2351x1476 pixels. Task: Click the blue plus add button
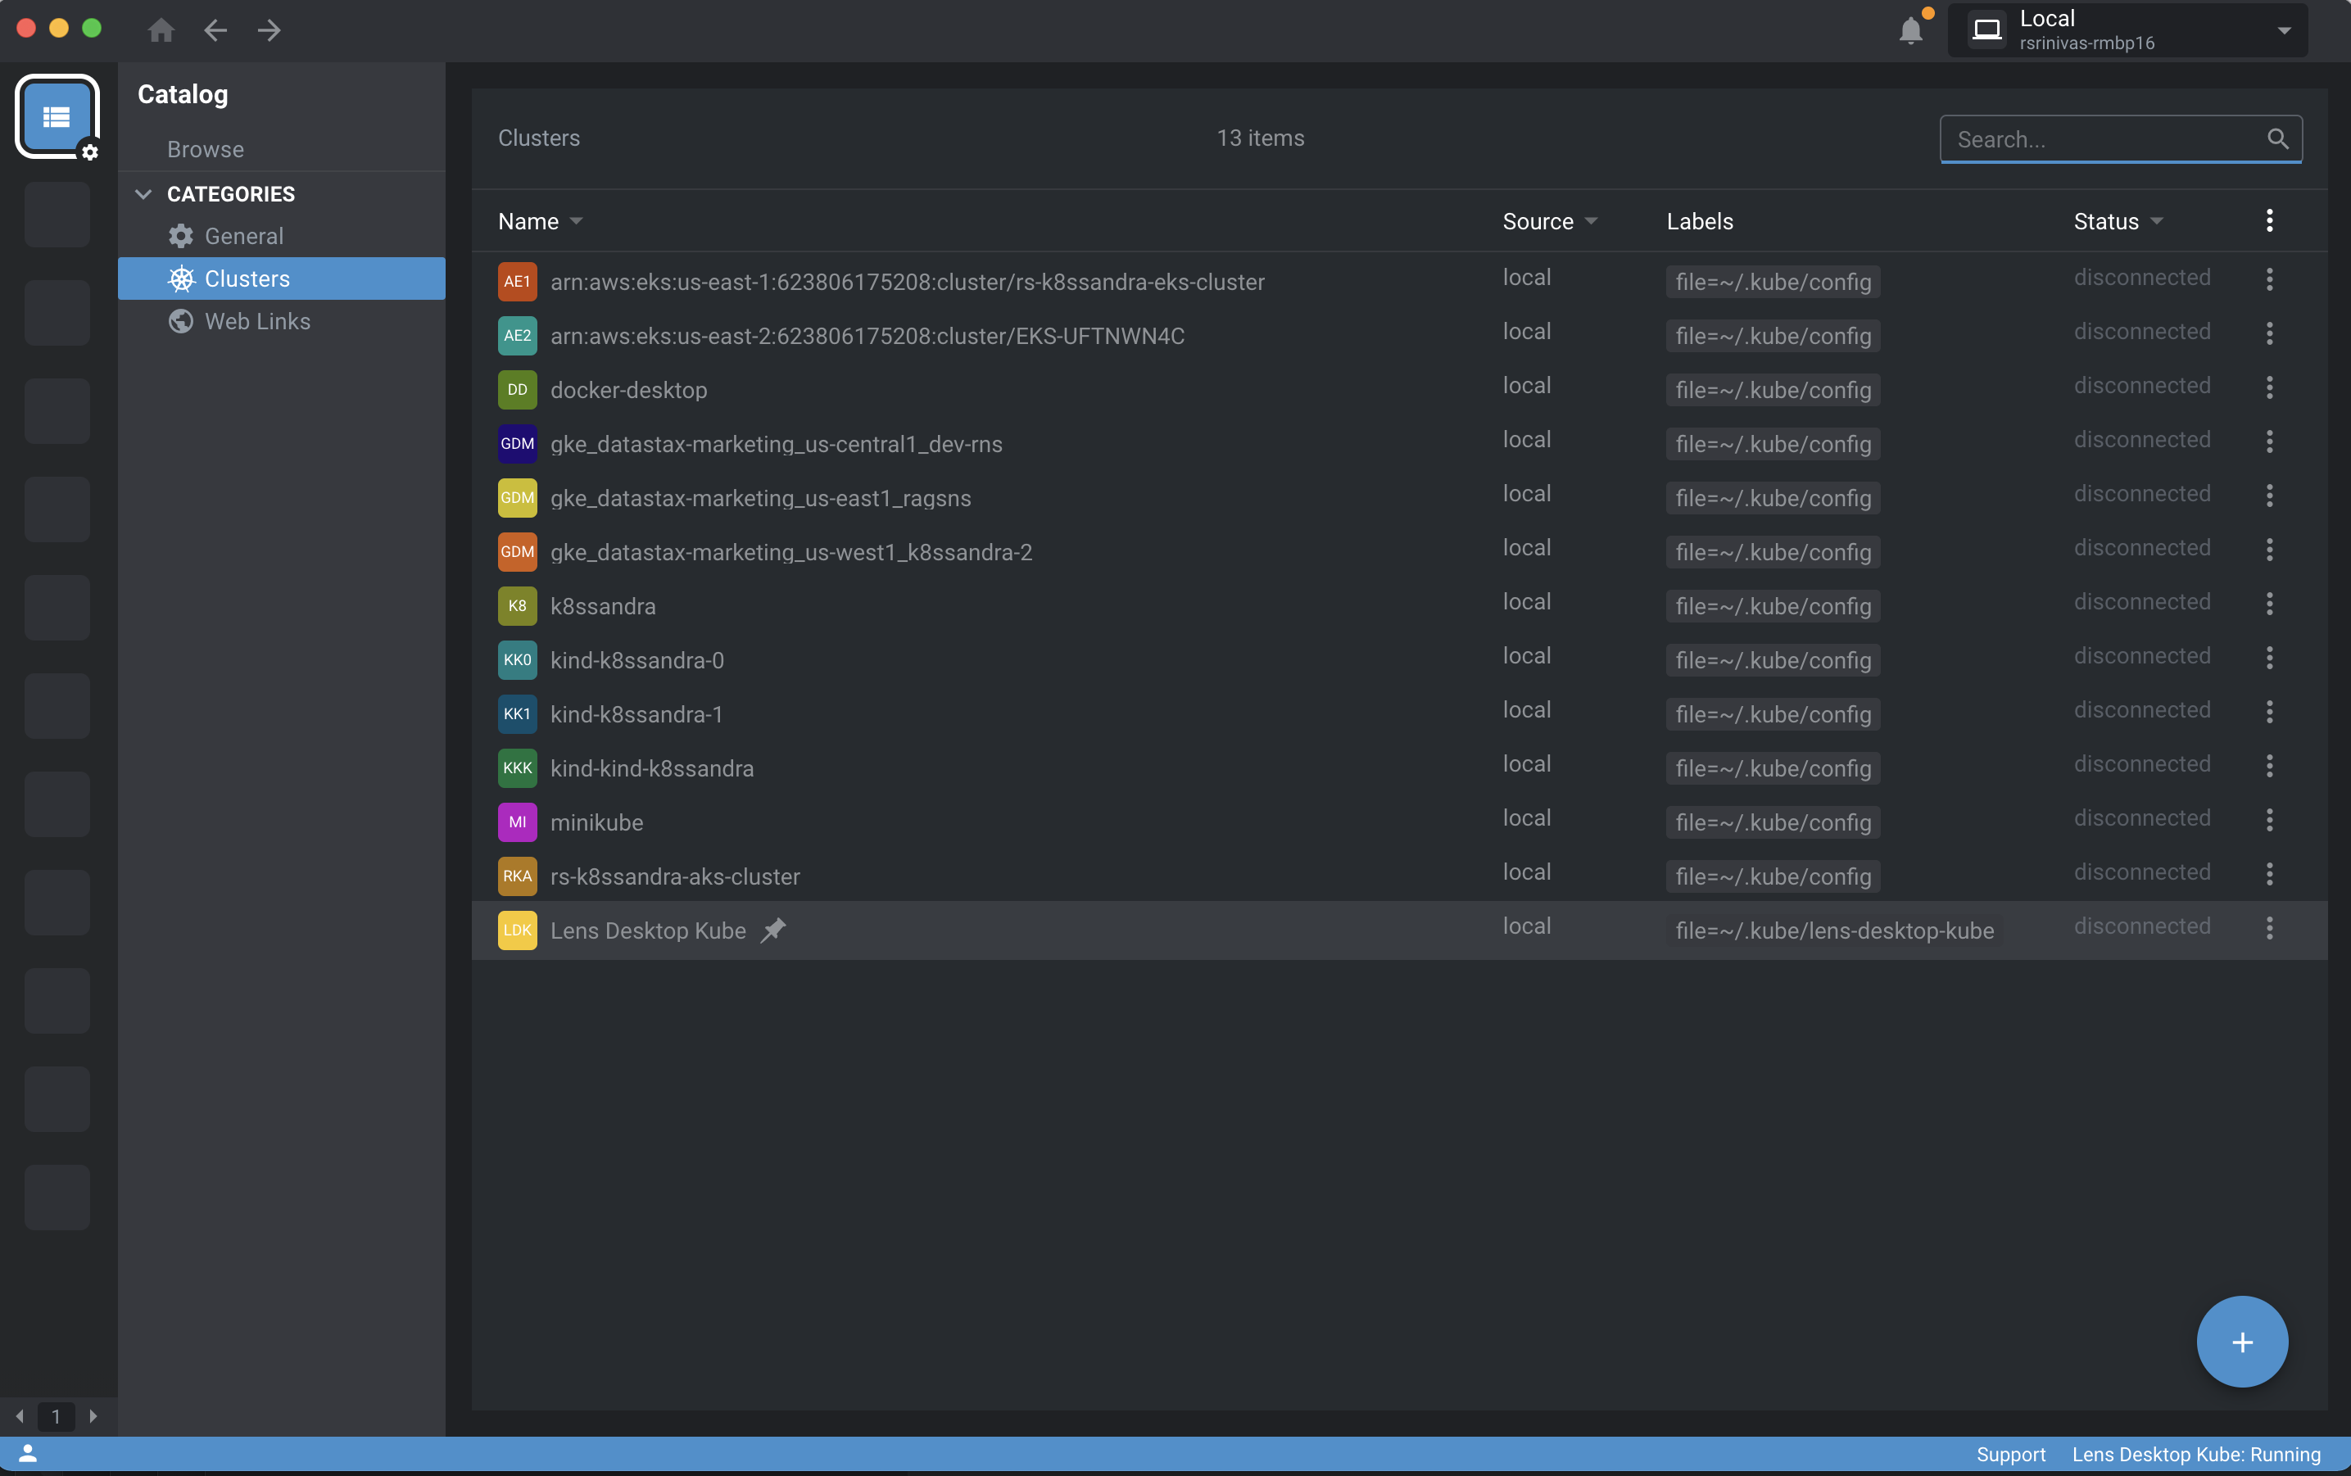tap(2242, 1342)
